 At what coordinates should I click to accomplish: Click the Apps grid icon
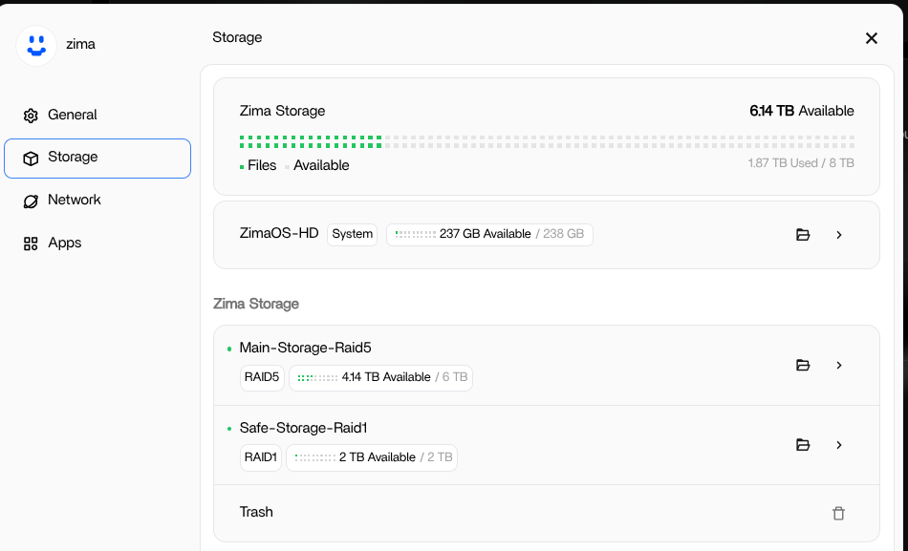click(x=31, y=244)
